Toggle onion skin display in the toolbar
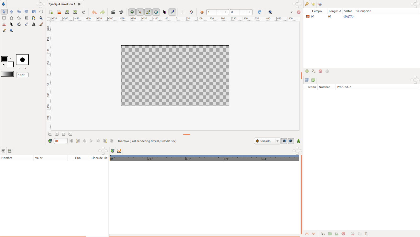Image resolution: width=420 pixels, height=237 pixels. pos(202,12)
